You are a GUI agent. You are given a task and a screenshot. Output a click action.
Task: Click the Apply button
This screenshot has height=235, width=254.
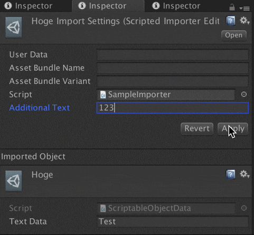pos(233,129)
